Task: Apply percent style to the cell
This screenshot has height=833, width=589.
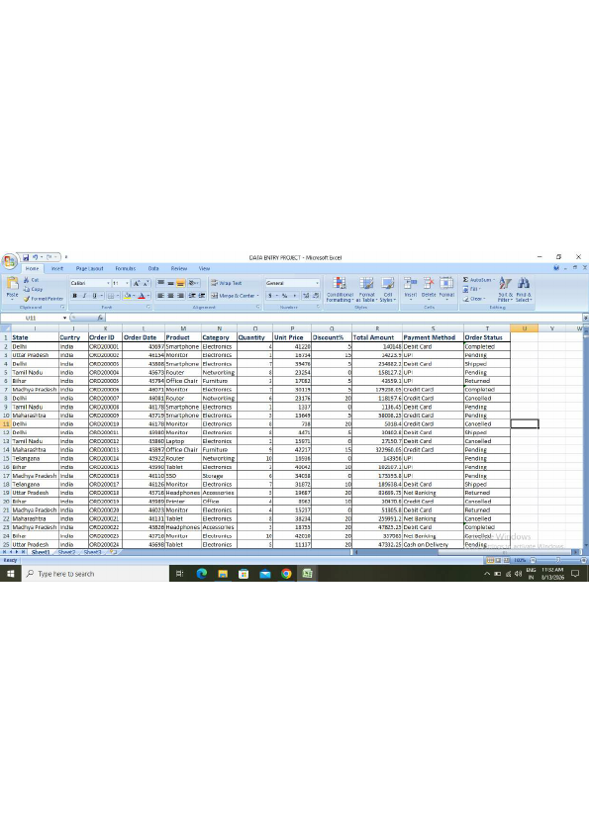Action: click(x=284, y=296)
